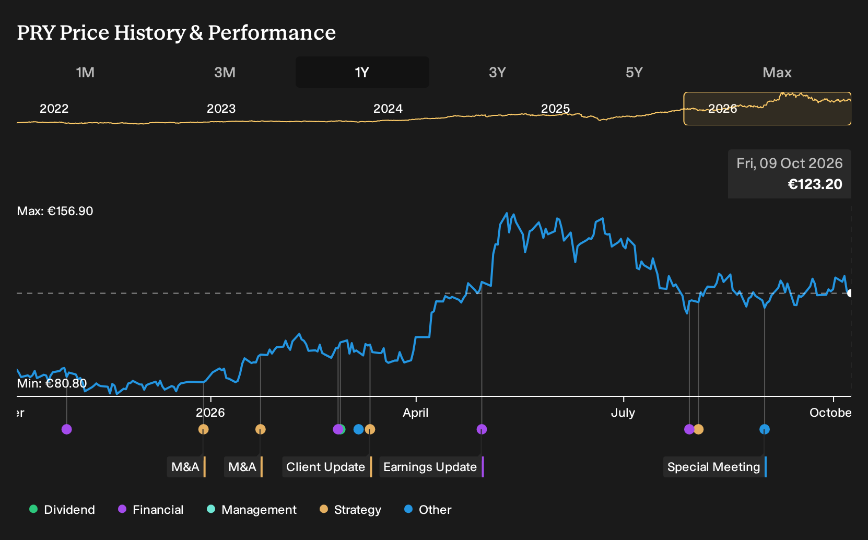The height and width of the screenshot is (540, 868).
Task: Switch chart to 5Y range
Action: coord(634,72)
